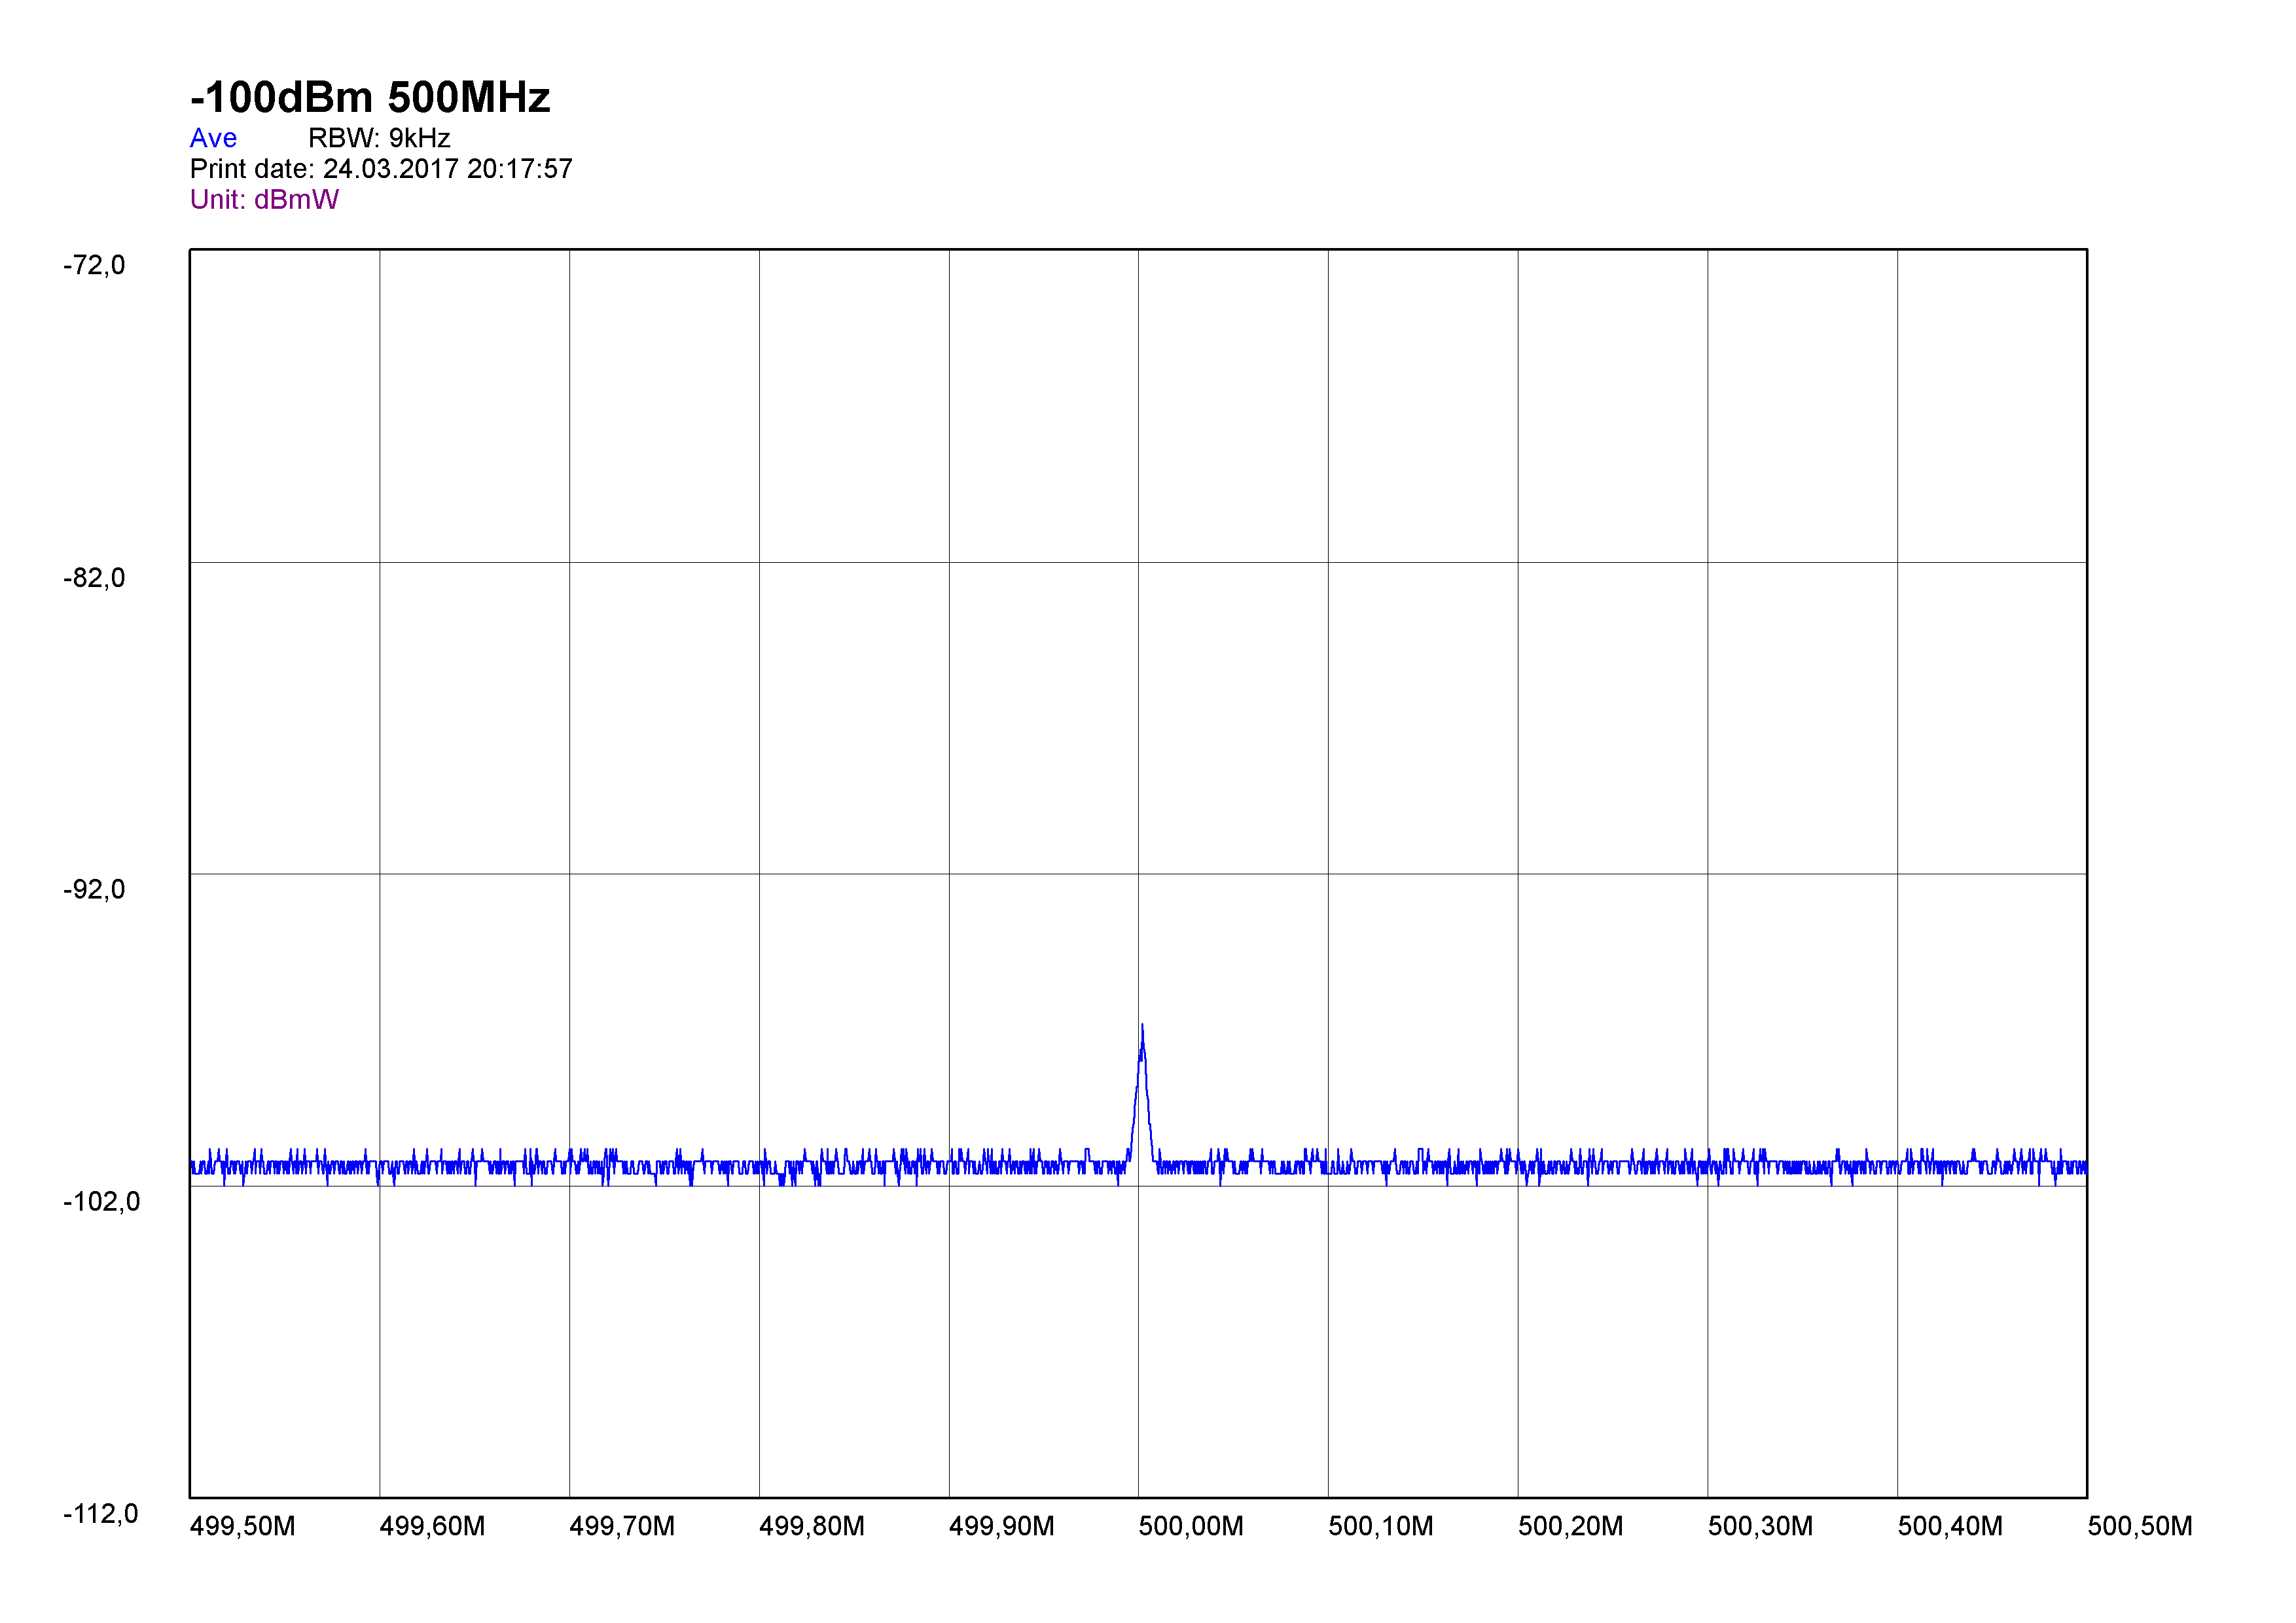Click the 500,30M x-axis label
2296x1623 pixels.
coord(1760,1527)
